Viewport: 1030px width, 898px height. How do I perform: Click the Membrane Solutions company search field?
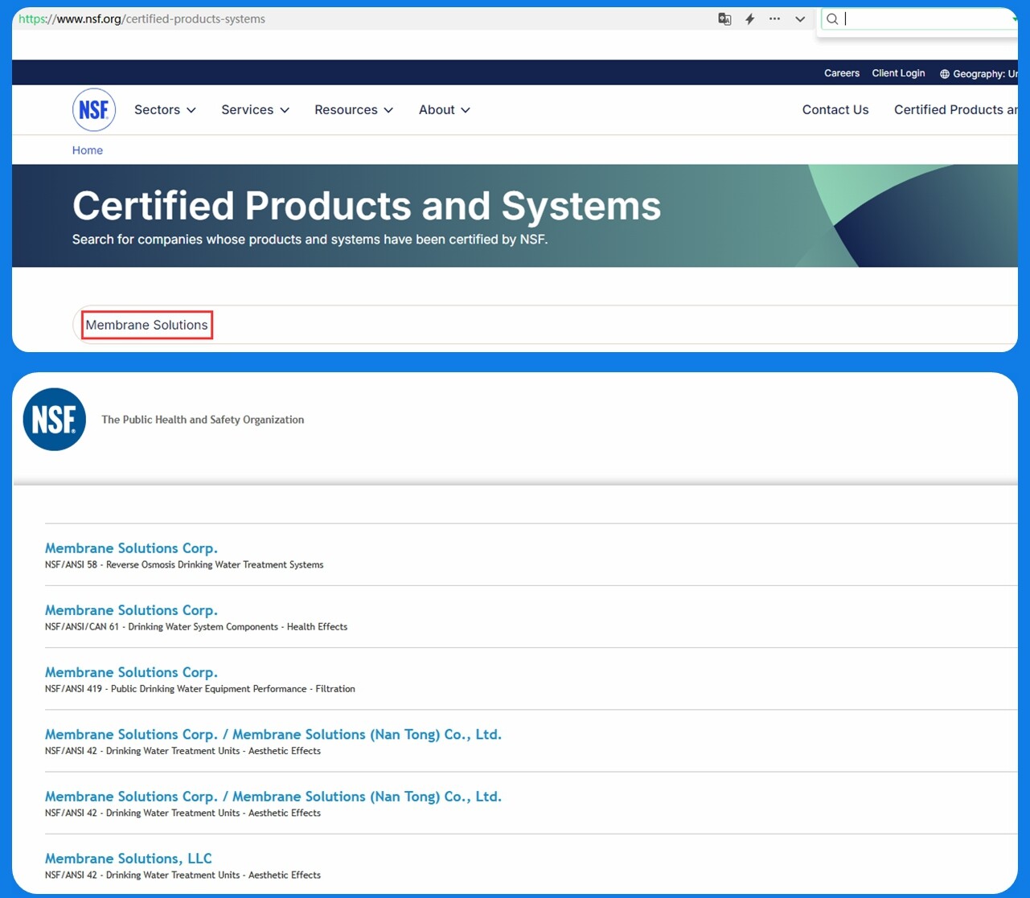pyautogui.click(x=545, y=325)
